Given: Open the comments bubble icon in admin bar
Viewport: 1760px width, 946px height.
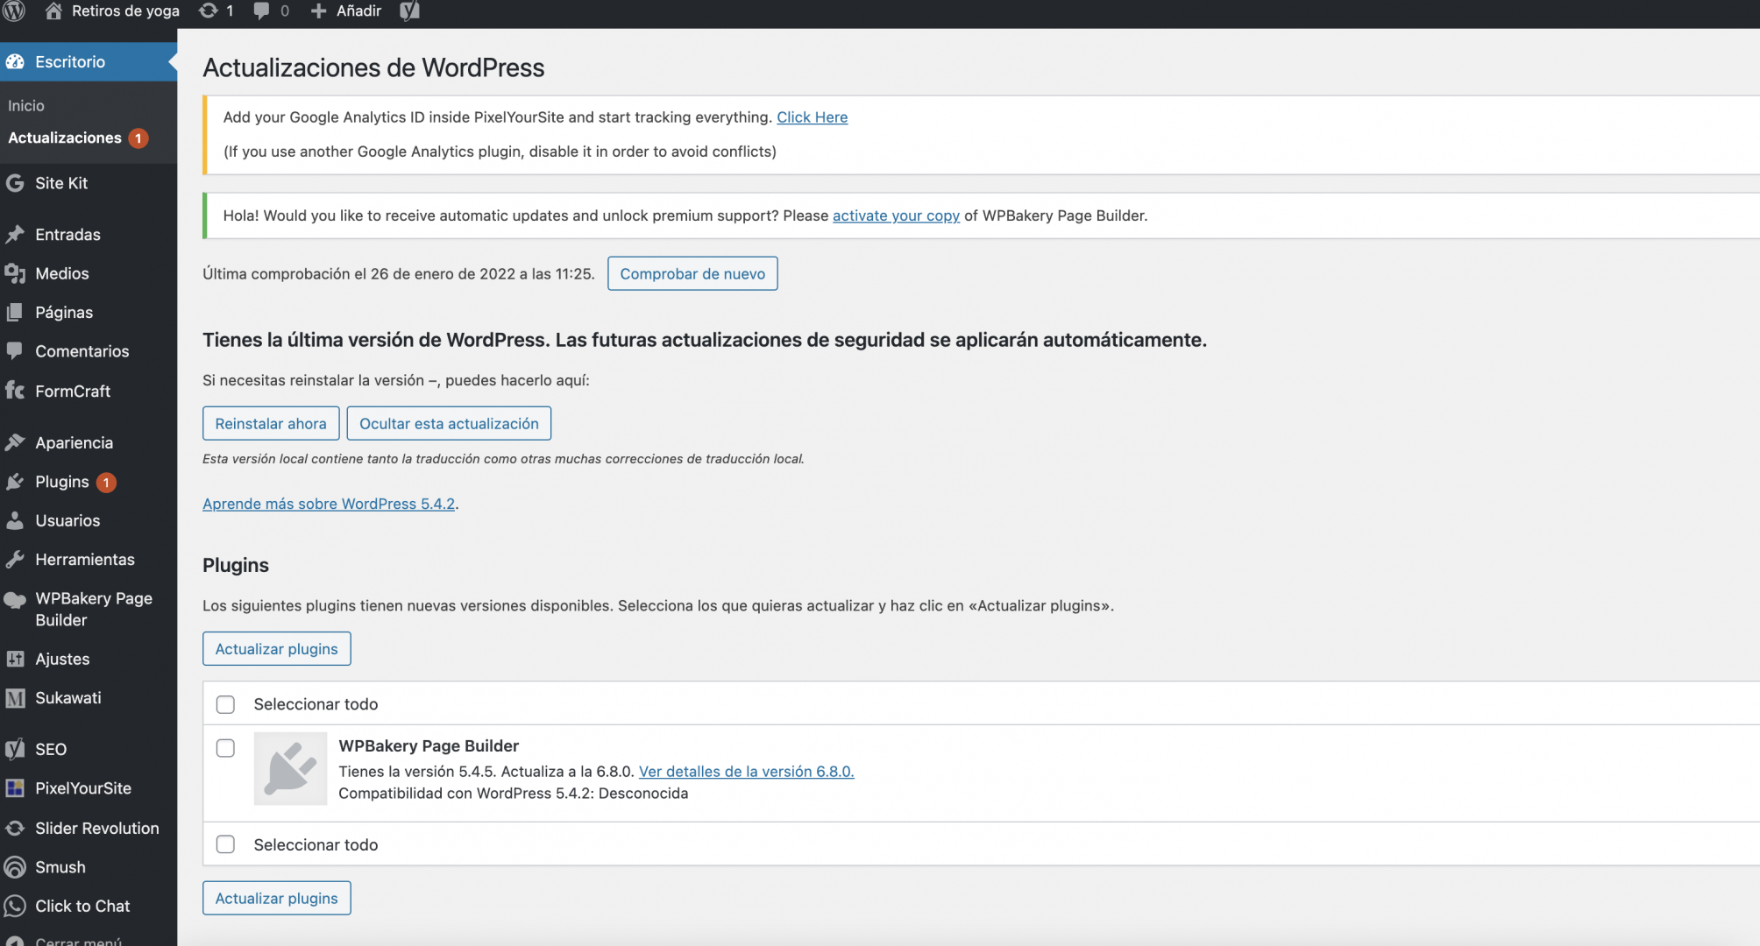Looking at the screenshot, I should click(x=261, y=11).
